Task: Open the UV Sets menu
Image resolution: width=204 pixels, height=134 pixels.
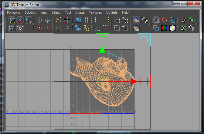Action: pos(111,12)
